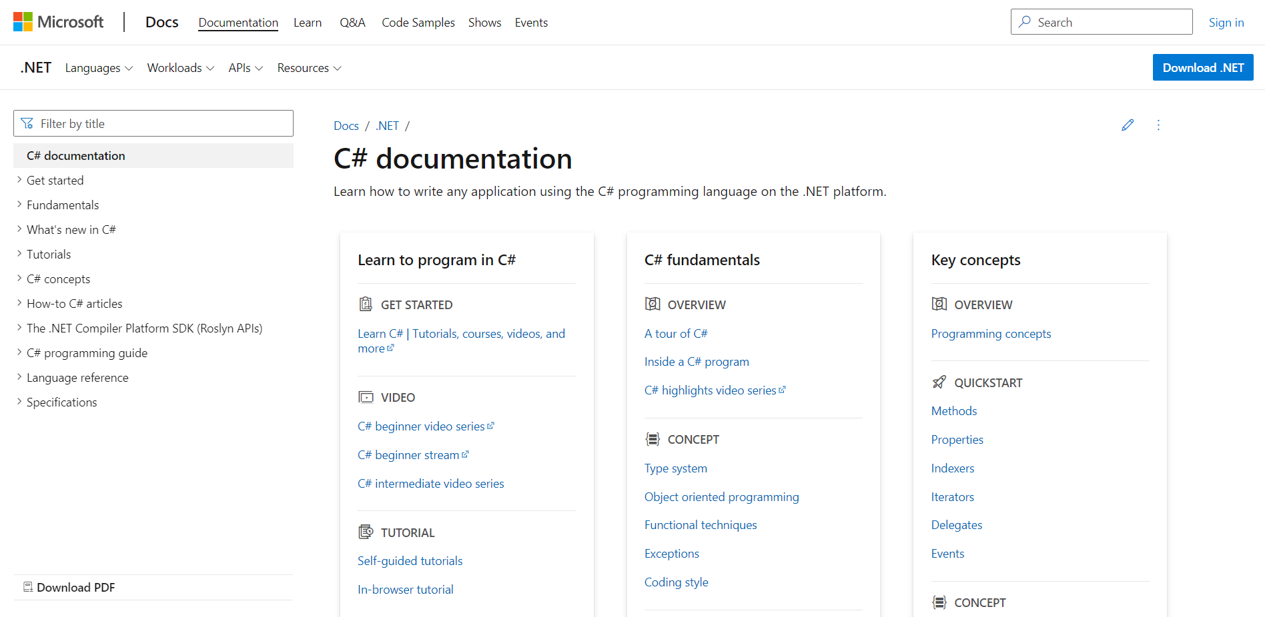
Task: Open the Languages dropdown
Action: (x=99, y=68)
